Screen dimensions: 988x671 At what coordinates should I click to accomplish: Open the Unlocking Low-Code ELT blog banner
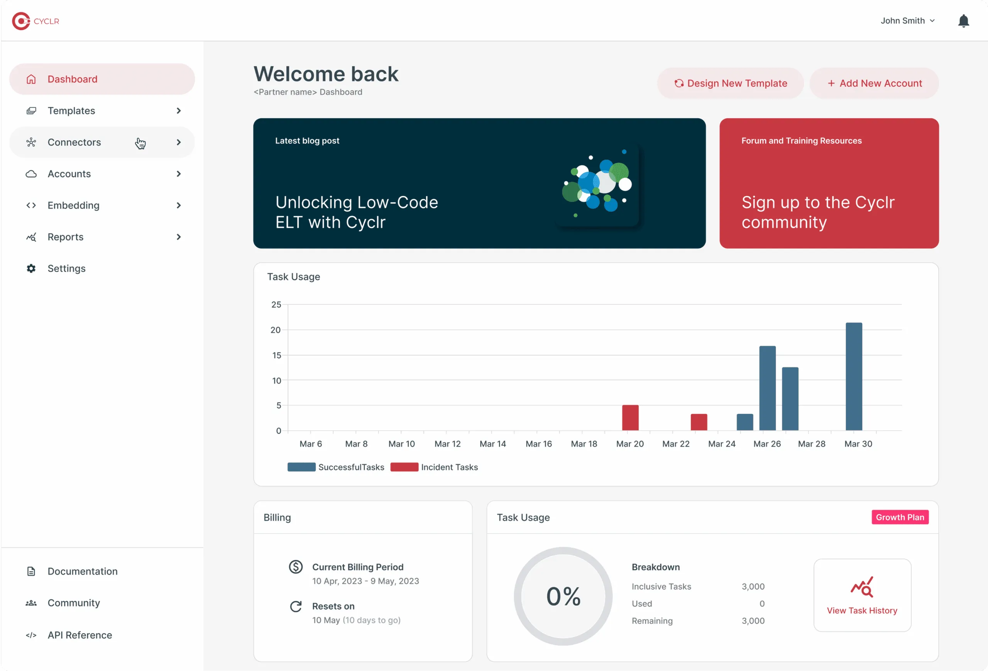480,183
